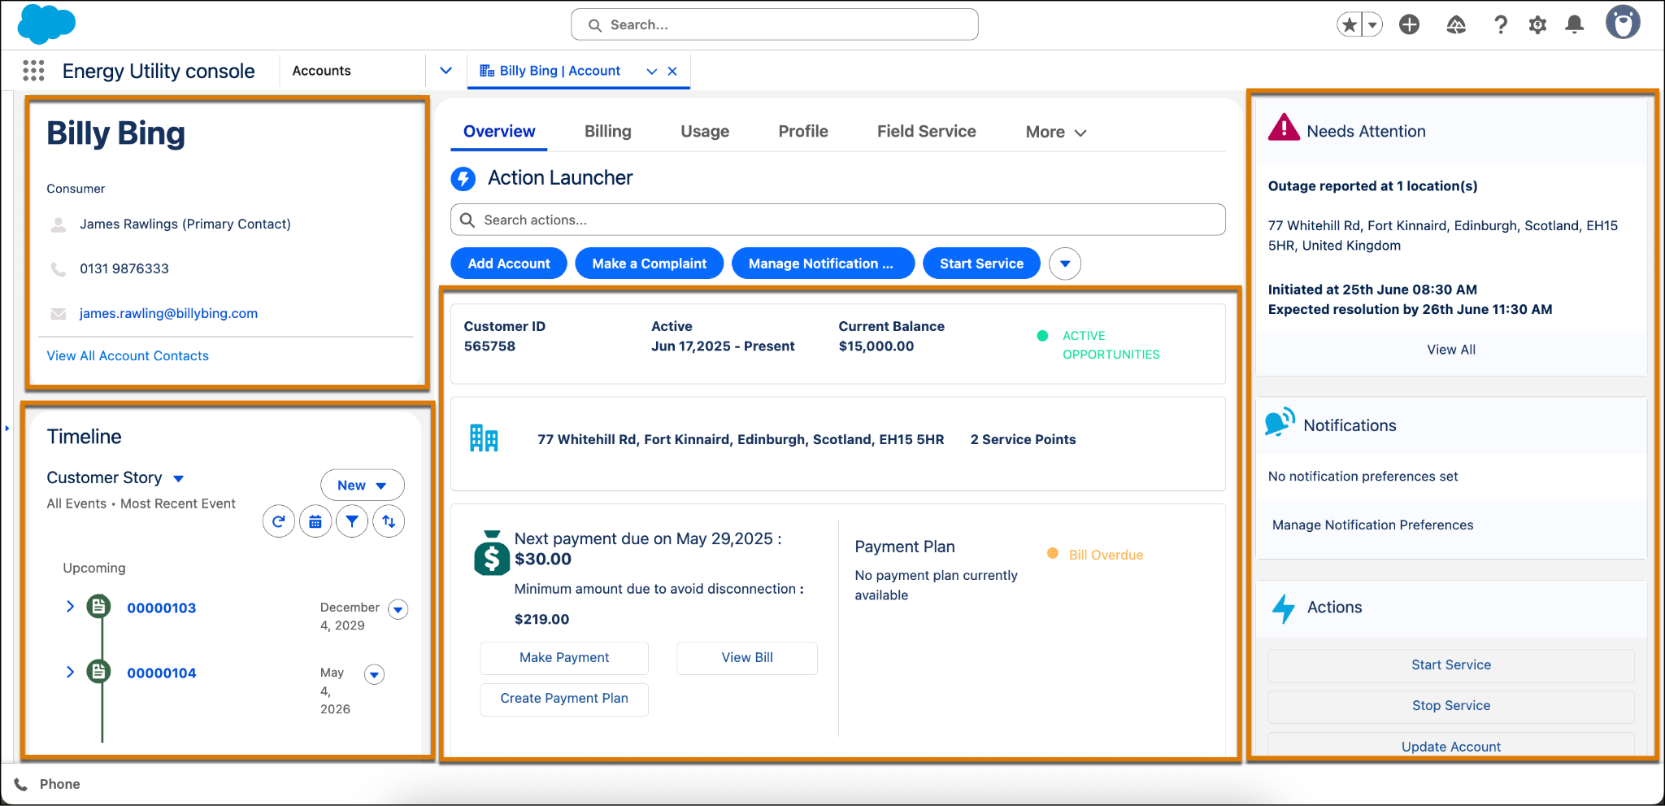
Task: Open Setup gear icon
Action: click(1537, 25)
